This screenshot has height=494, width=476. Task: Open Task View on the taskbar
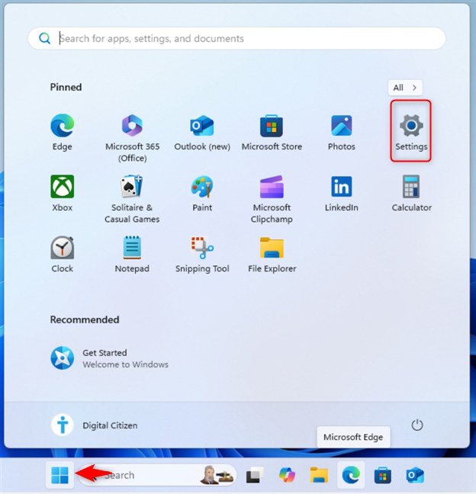pyautogui.click(x=254, y=475)
